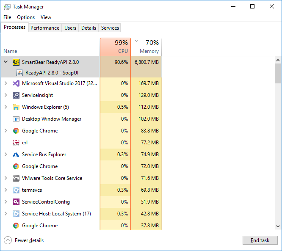
Task: Switch to the Services tab
Action: (110, 28)
